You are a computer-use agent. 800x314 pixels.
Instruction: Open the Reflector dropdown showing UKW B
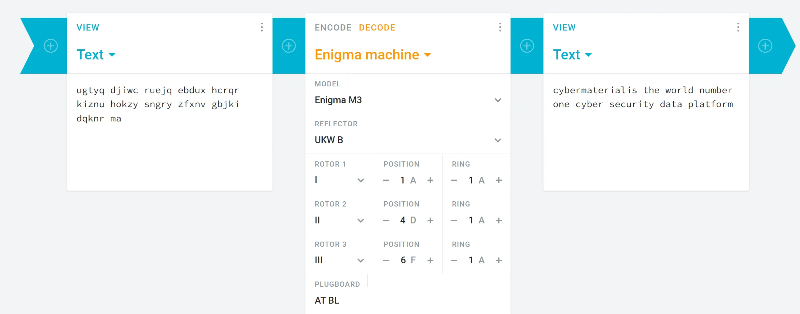[x=408, y=140]
